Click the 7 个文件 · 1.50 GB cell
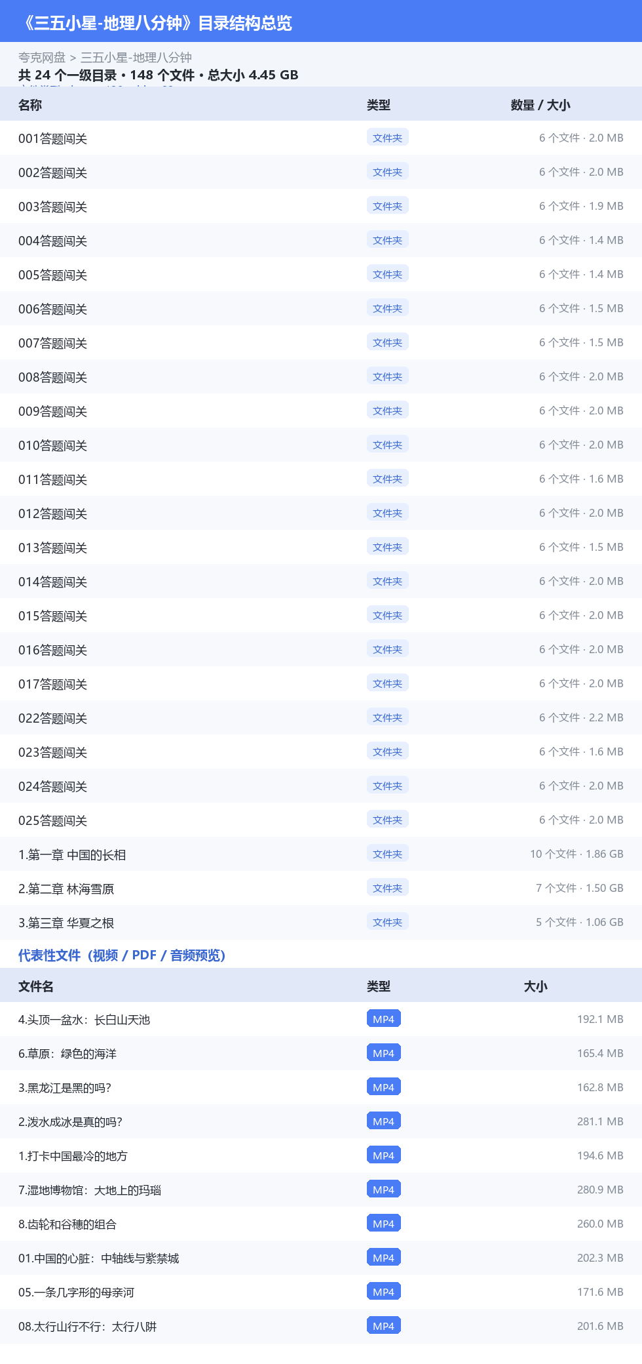The width and height of the screenshot is (642, 1364). pyautogui.click(x=580, y=888)
